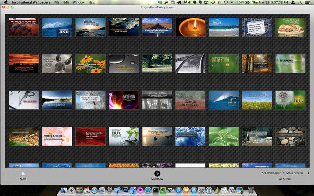Open the App Store in the Dock
Screen dimensions: 314x196
pyautogui.click(x=194, y=190)
